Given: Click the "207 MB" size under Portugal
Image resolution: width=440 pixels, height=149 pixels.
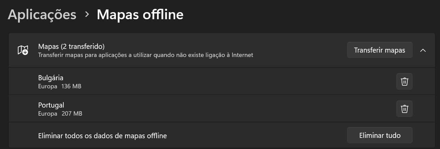Looking at the screenshot, I should point(72,114).
